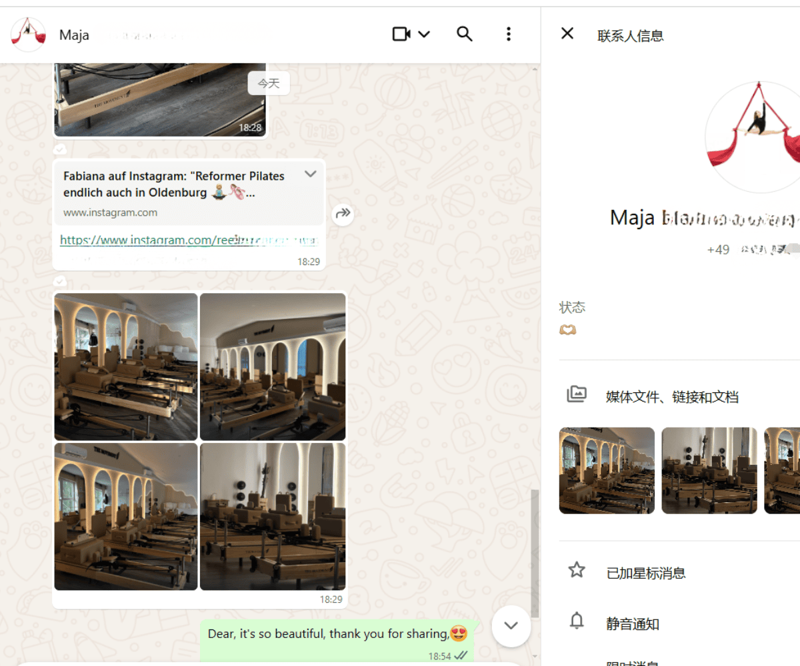
Task: Toggle 静音通知 mute notifications
Action: [x=632, y=624]
